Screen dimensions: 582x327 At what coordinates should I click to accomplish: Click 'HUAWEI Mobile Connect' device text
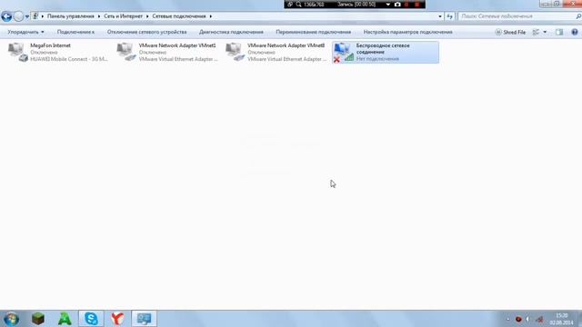pyautogui.click(x=69, y=59)
